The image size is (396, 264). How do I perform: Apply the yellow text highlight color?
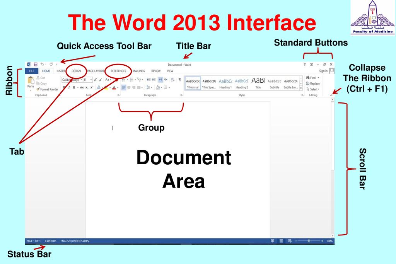coord(106,87)
